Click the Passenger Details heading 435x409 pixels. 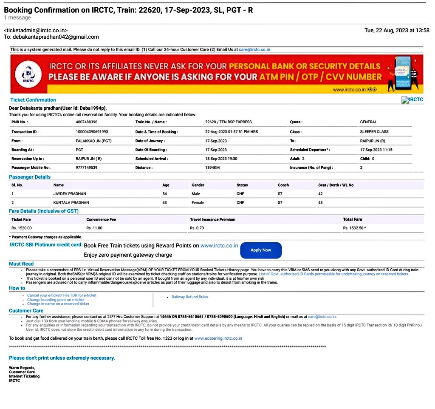(x=30, y=177)
